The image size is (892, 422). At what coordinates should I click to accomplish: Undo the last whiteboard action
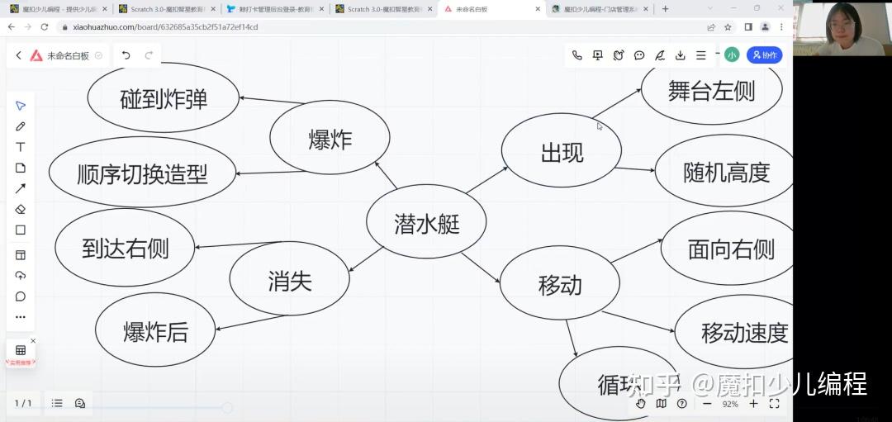click(x=126, y=55)
